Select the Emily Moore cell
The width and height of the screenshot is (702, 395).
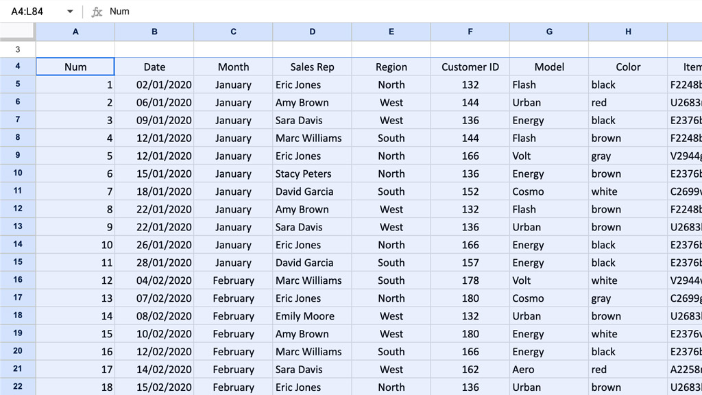312,317
